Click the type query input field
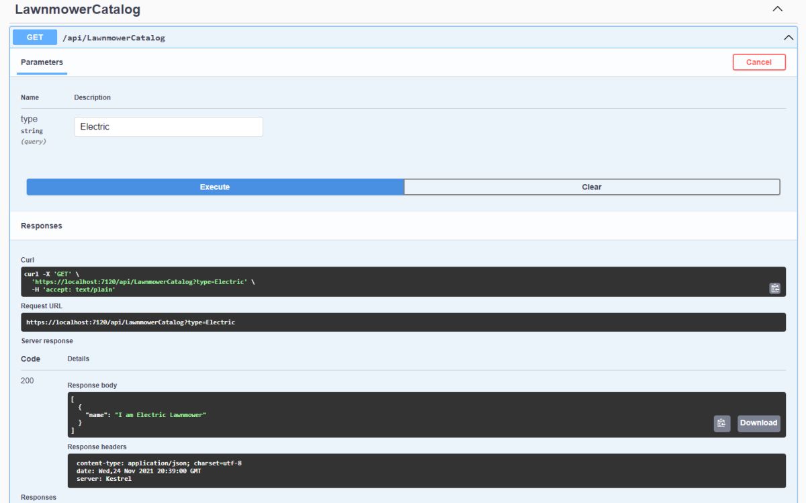Viewport: 806px width, 503px height. 169,127
